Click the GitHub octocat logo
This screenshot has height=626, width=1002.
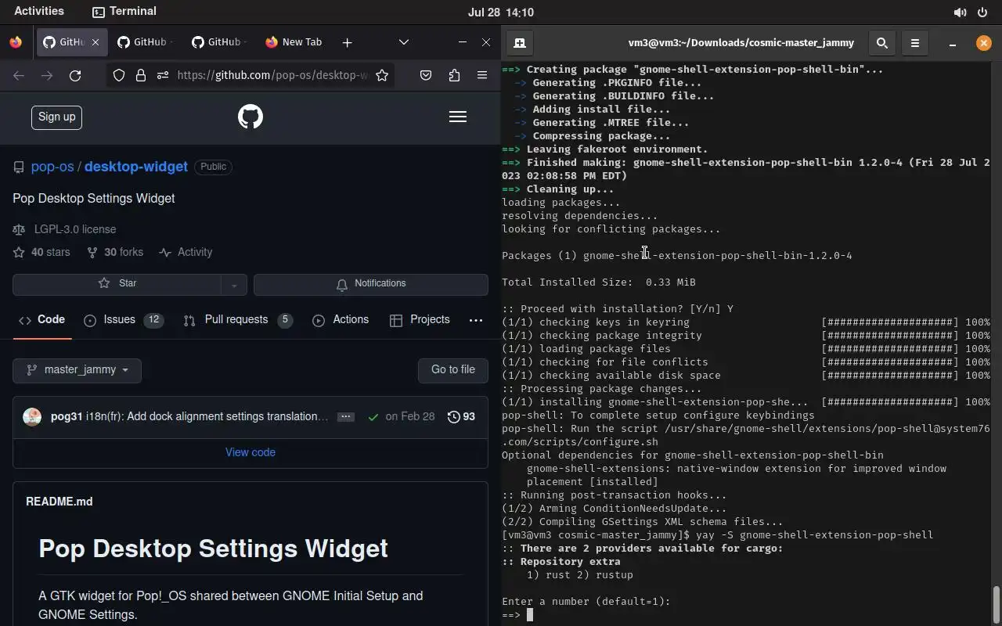tap(250, 117)
